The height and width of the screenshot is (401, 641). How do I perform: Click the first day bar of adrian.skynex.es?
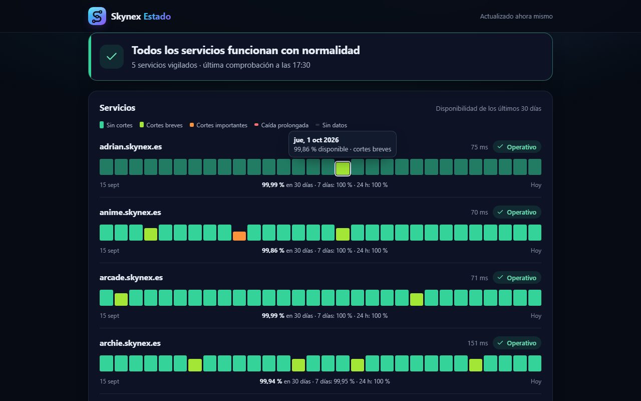tap(106, 167)
